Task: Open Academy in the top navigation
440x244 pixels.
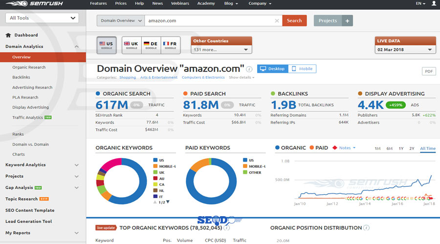Action: [x=206, y=3]
